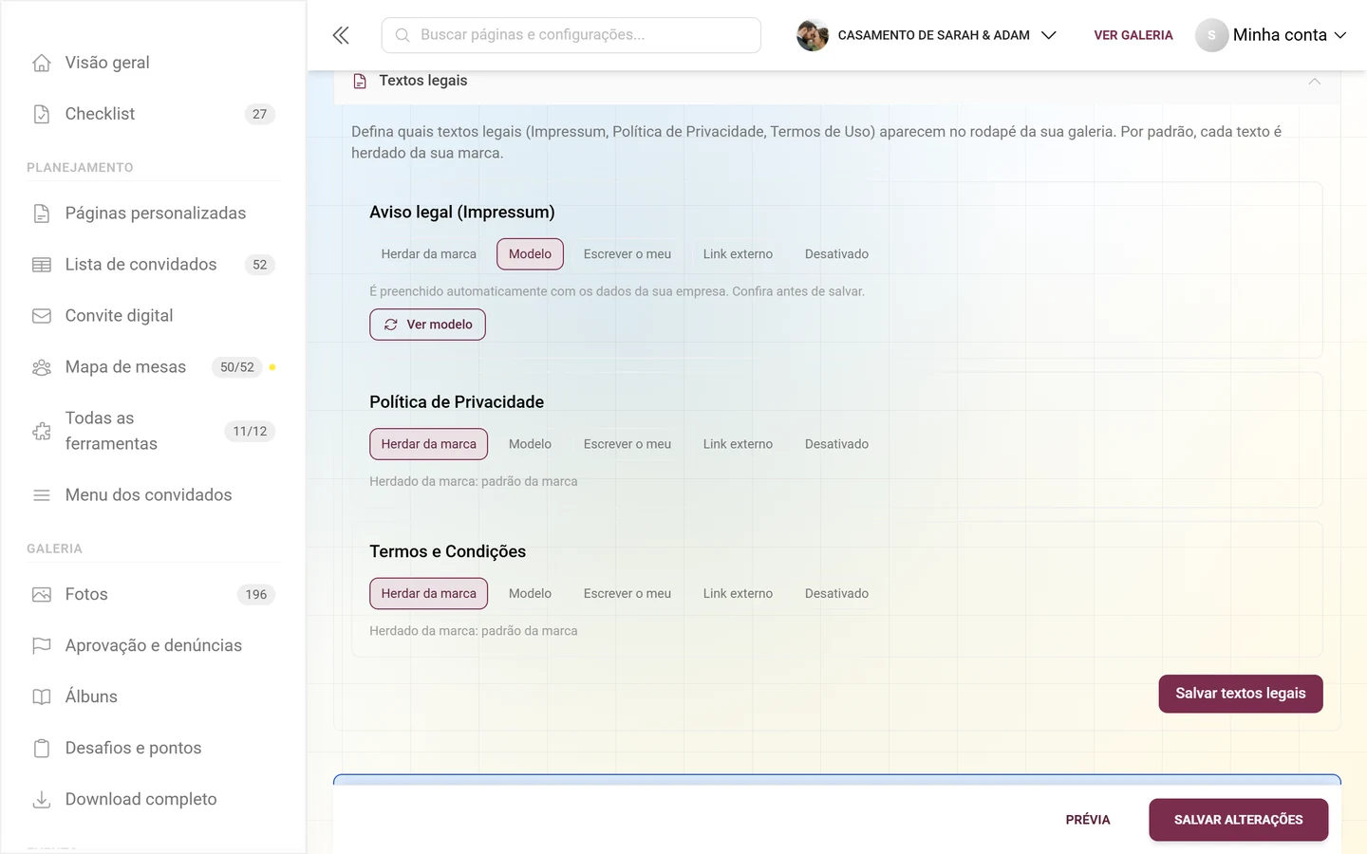This screenshot has width=1367, height=854.
Task: Select Link externo for Aviso legal
Action: (x=738, y=254)
